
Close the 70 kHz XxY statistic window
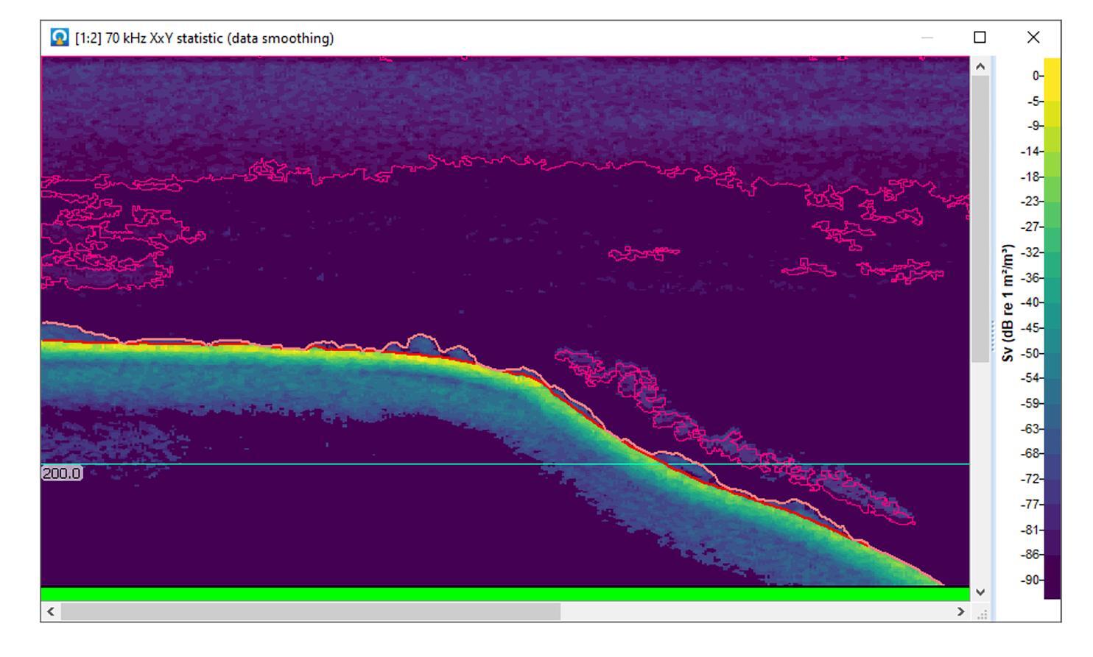(1033, 38)
